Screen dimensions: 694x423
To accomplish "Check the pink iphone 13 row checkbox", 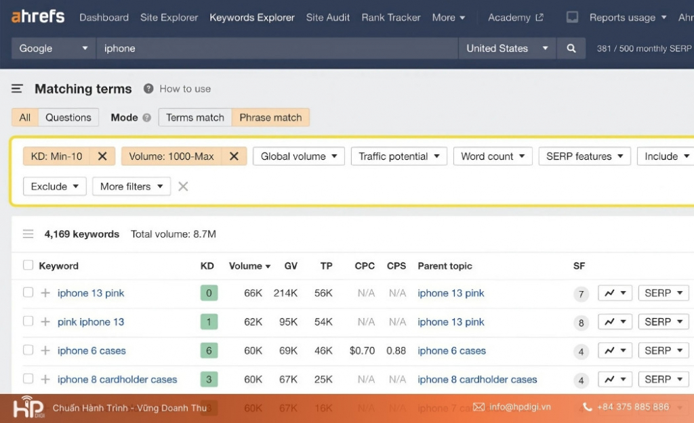I will pyautogui.click(x=28, y=321).
